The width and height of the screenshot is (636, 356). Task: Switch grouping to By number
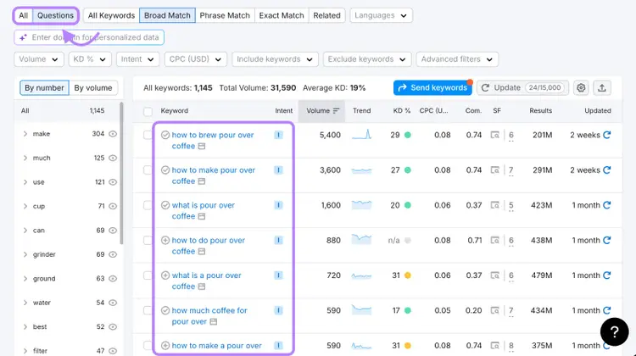pyautogui.click(x=44, y=88)
